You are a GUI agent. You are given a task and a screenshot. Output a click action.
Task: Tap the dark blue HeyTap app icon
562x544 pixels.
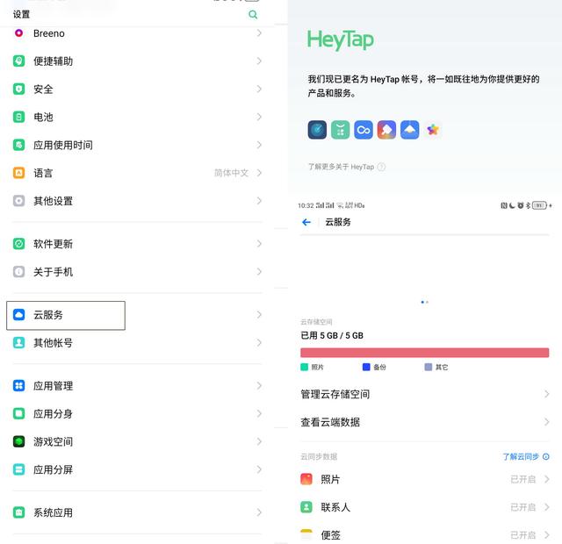[317, 130]
